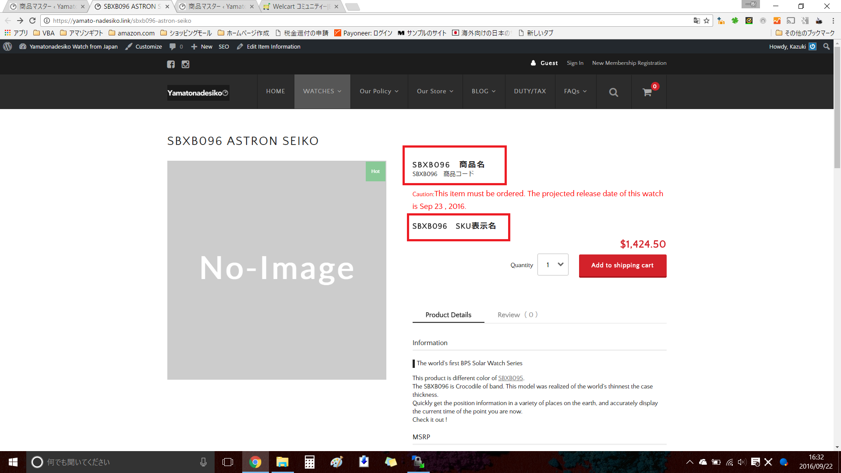Expand the Our Policy menu

coord(379,92)
